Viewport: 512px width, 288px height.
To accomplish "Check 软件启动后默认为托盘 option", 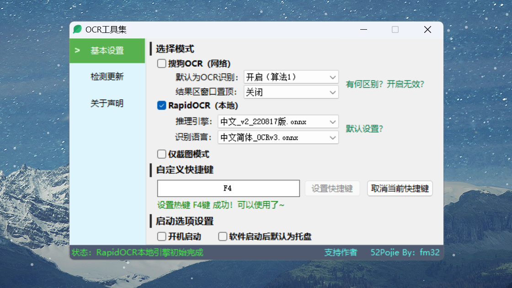I will pyautogui.click(x=223, y=236).
